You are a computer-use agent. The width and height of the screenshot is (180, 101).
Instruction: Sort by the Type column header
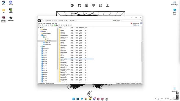[72, 27]
